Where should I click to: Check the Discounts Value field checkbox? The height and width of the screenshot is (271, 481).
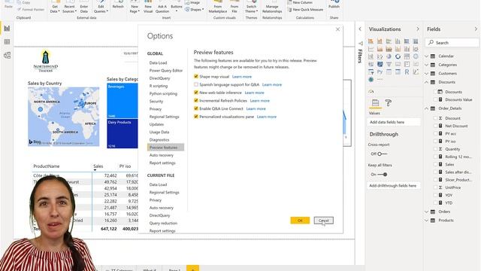coord(435,99)
